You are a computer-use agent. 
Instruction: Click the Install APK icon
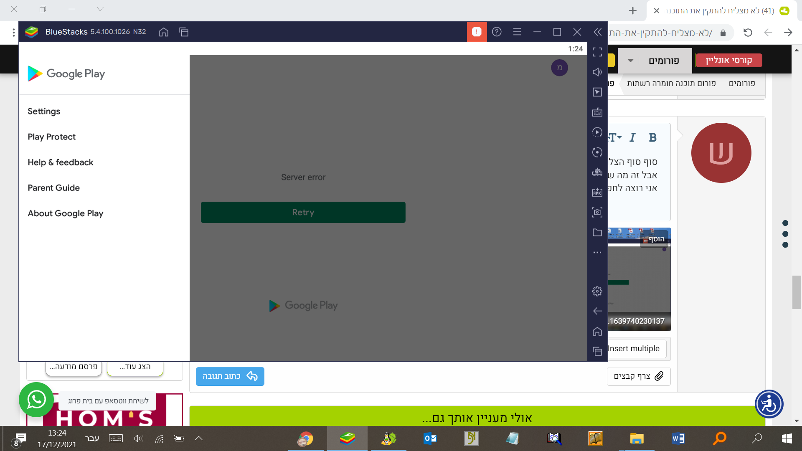pyautogui.click(x=597, y=192)
